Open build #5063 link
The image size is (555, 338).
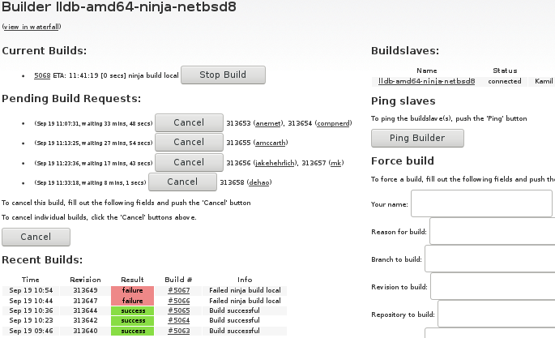point(179,331)
